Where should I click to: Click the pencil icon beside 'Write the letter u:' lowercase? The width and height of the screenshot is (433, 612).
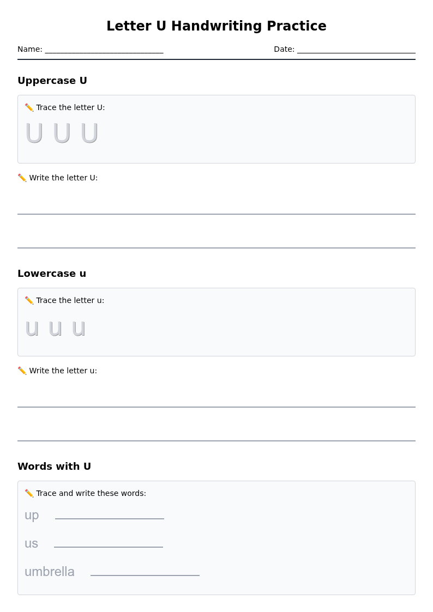click(x=22, y=371)
